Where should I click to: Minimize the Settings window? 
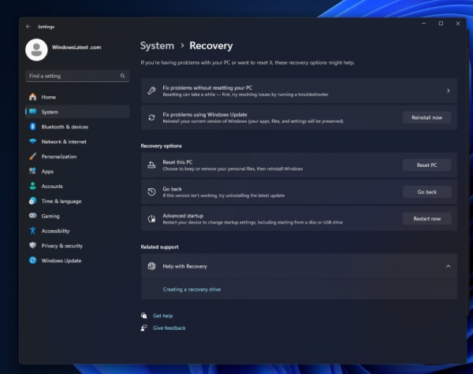point(424,24)
